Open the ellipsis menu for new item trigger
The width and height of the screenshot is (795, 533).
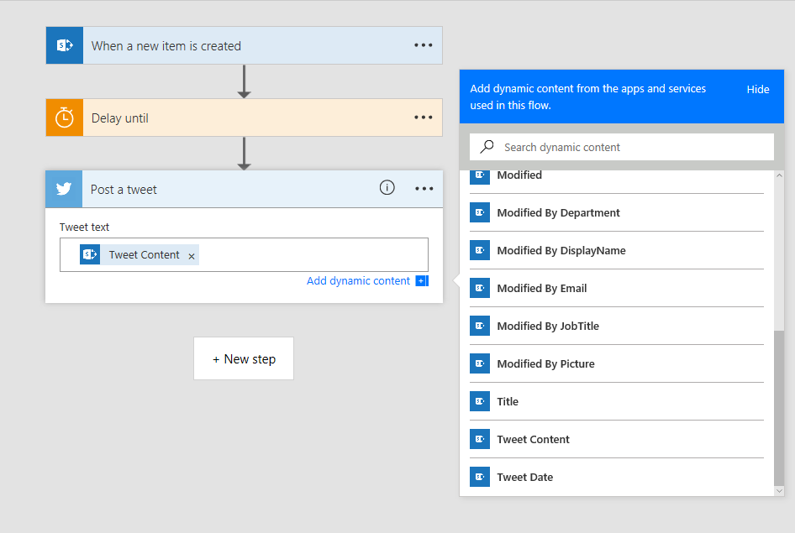[x=424, y=45]
